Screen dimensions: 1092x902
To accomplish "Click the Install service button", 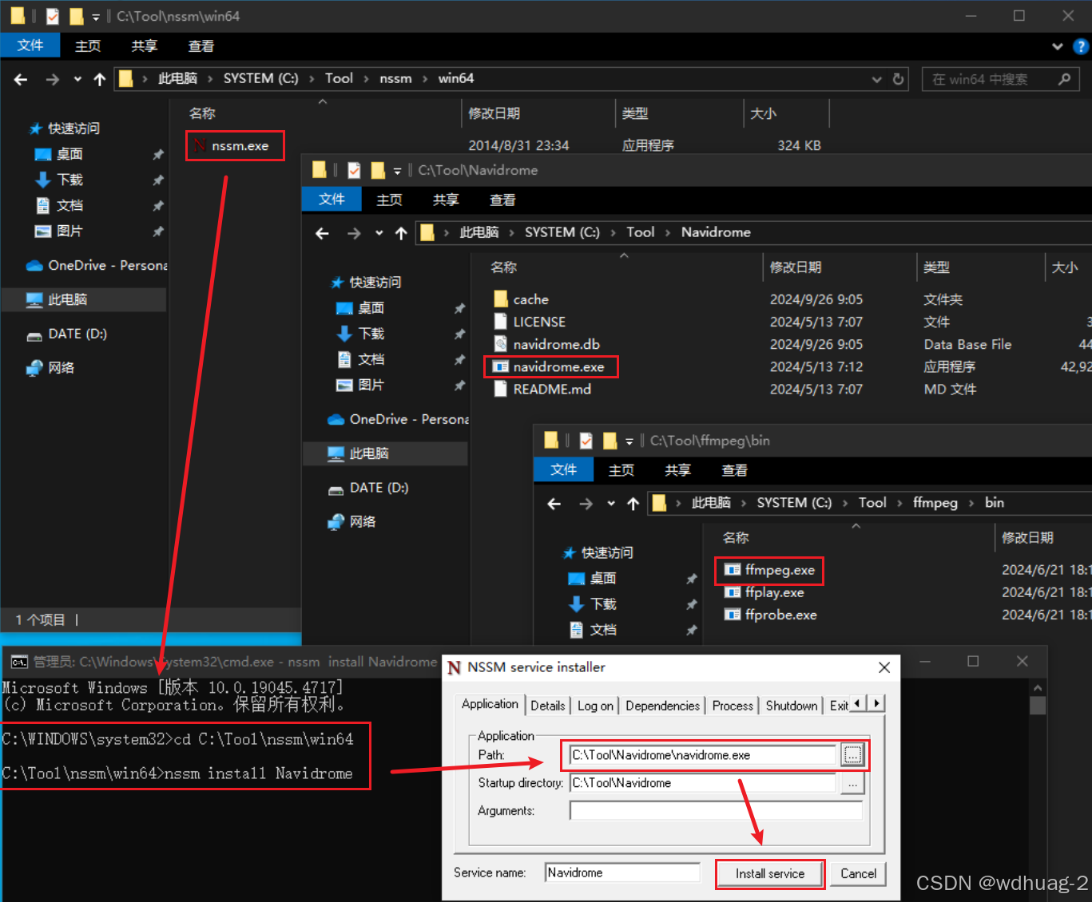I will coord(770,874).
